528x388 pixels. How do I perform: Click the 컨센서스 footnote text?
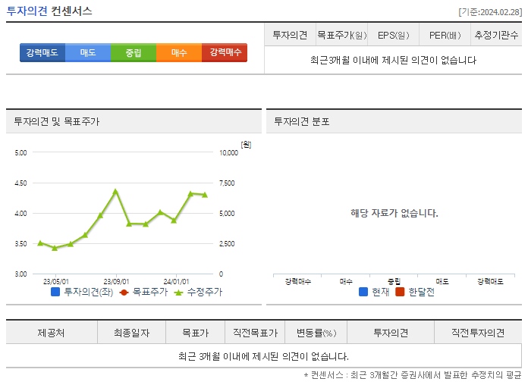(x=413, y=375)
